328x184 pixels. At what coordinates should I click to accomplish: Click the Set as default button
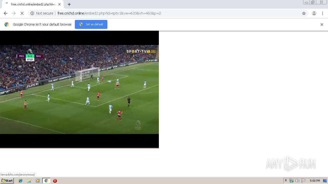[x=91, y=24]
